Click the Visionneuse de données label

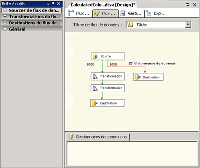[155, 63]
